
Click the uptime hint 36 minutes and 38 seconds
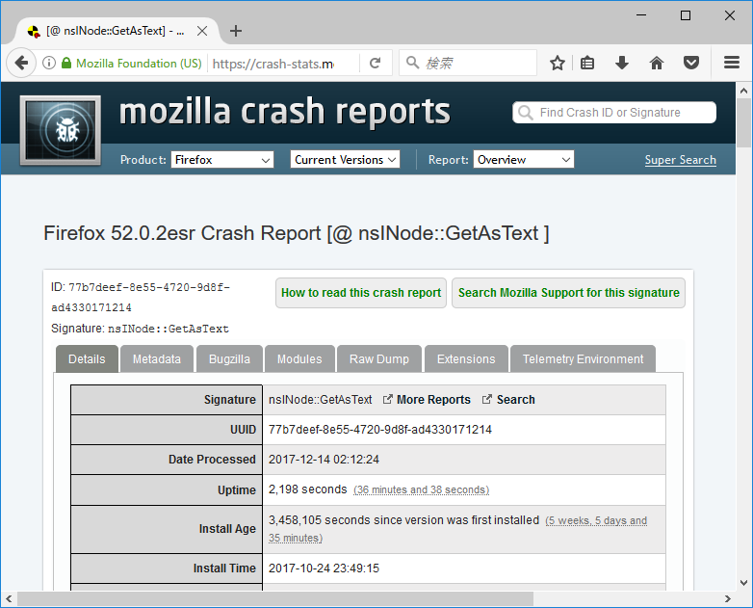[421, 489]
